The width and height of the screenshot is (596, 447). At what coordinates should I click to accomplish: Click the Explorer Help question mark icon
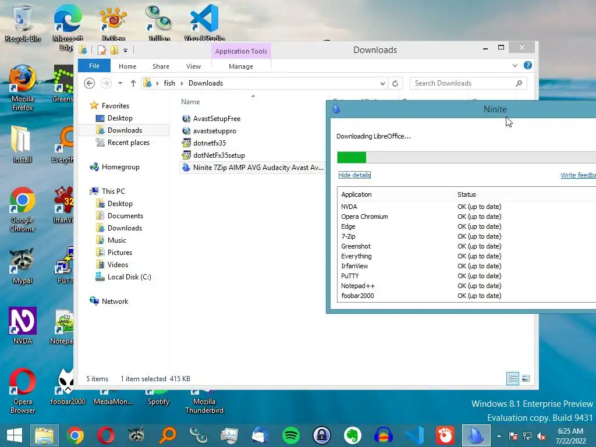[x=527, y=65]
